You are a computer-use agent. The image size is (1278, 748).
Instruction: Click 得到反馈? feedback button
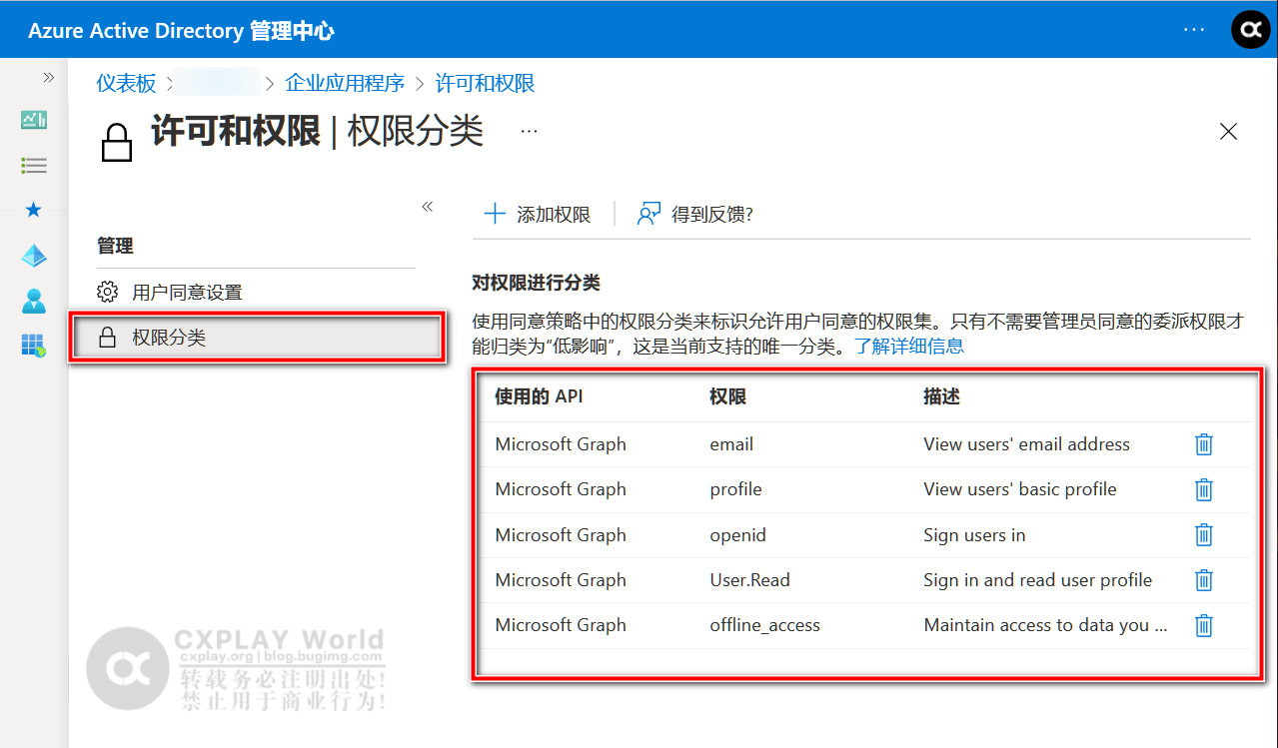click(695, 215)
